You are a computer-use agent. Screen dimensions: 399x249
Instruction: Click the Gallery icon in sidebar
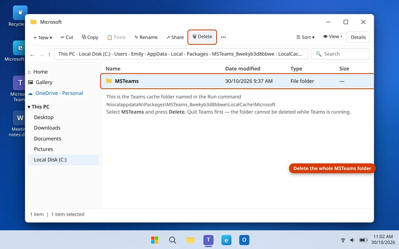tap(30, 82)
